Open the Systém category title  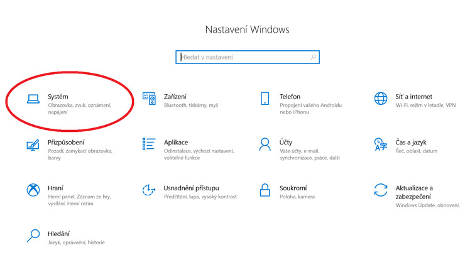58,97
